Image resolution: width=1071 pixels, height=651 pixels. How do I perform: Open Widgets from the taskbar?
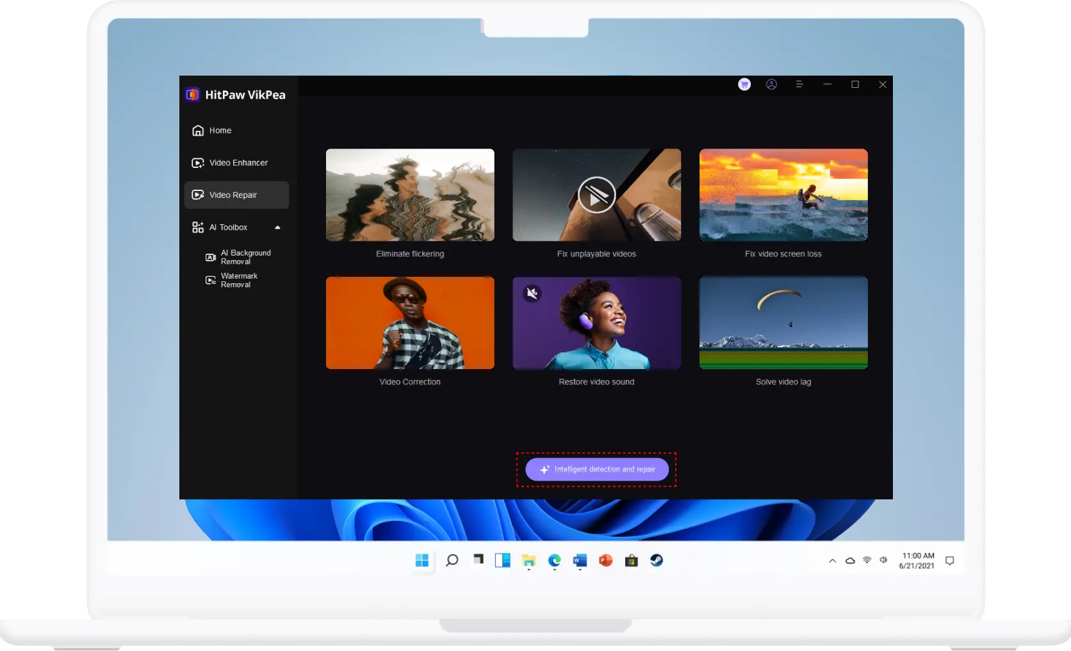503,561
